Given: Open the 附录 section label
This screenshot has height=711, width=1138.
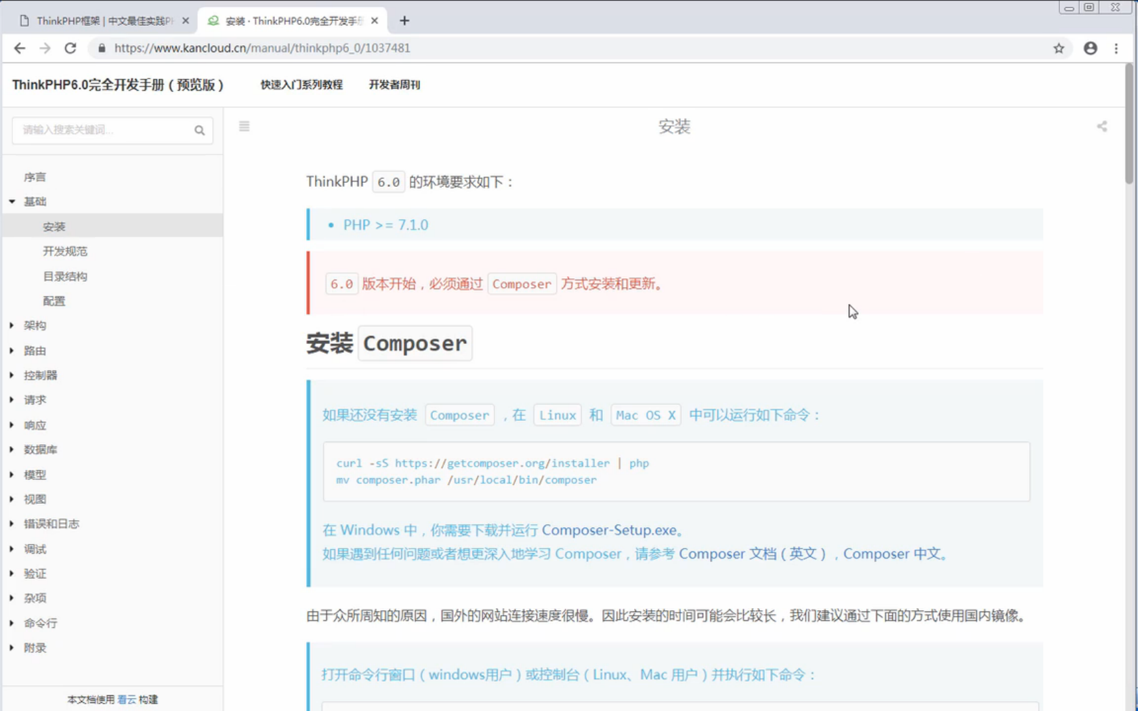Looking at the screenshot, I should (35, 648).
